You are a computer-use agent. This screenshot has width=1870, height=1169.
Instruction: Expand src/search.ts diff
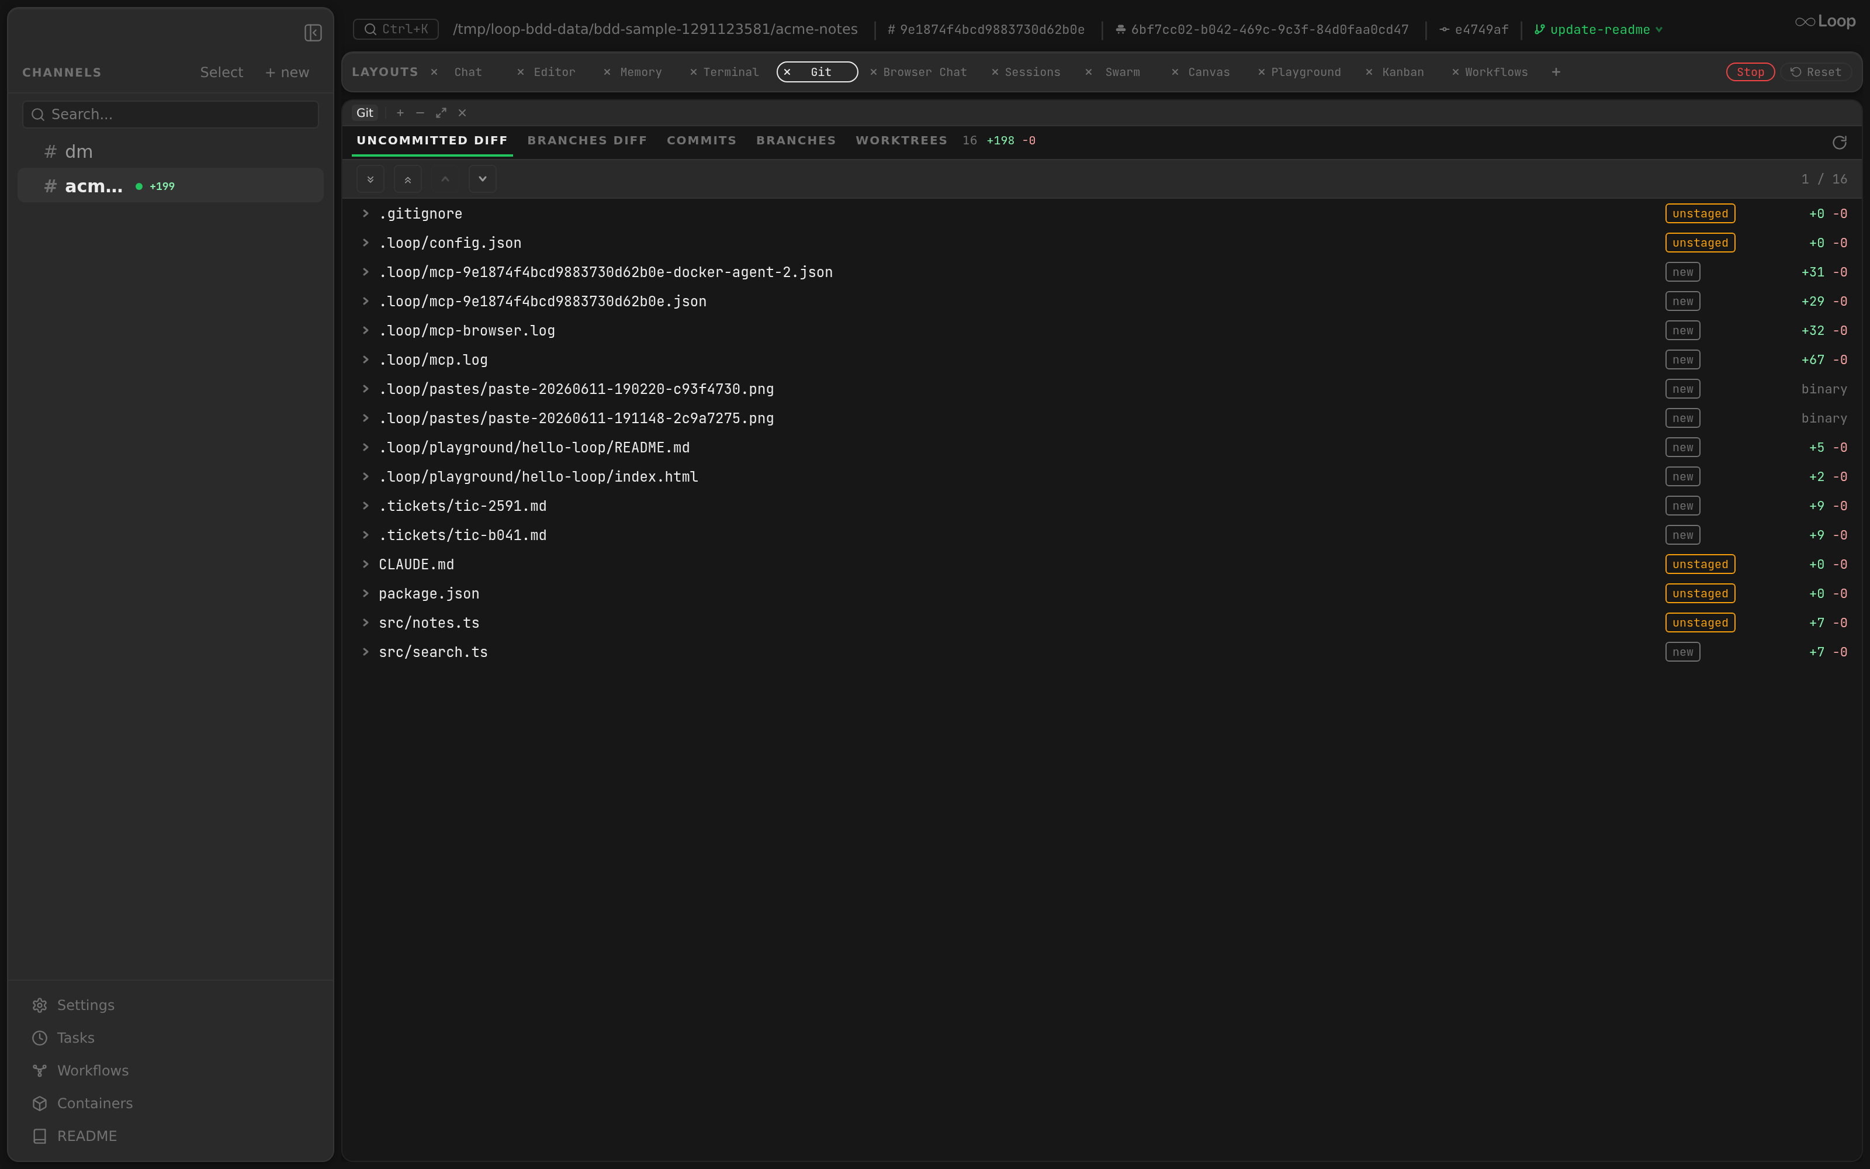pyautogui.click(x=365, y=652)
